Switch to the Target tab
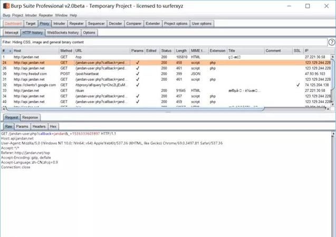The width and height of the screenshot is (336, 237). coord(31,24)
